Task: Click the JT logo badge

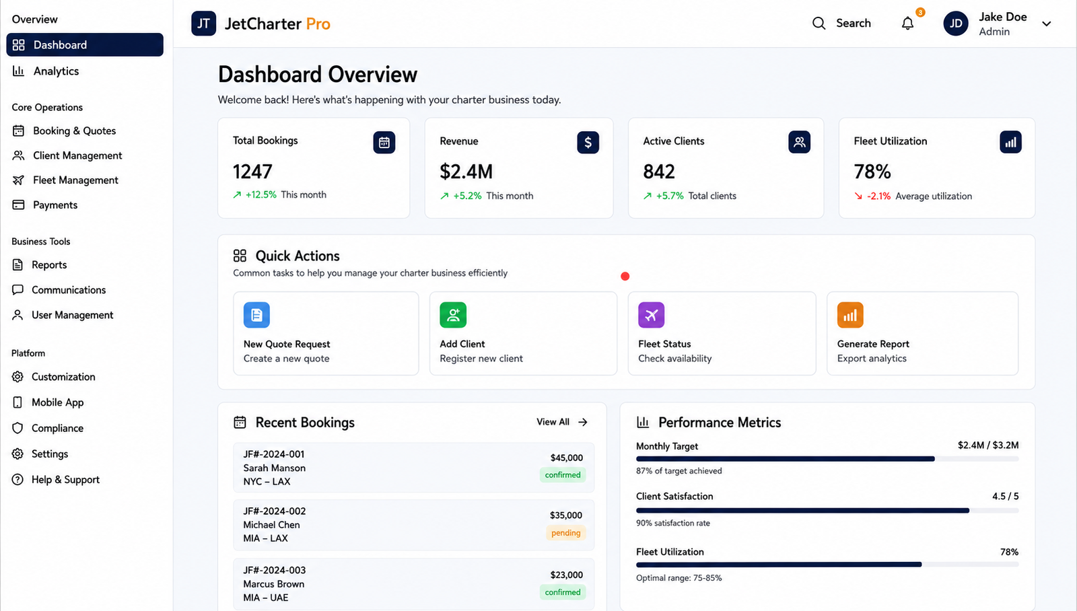Action: click(203, 24)
